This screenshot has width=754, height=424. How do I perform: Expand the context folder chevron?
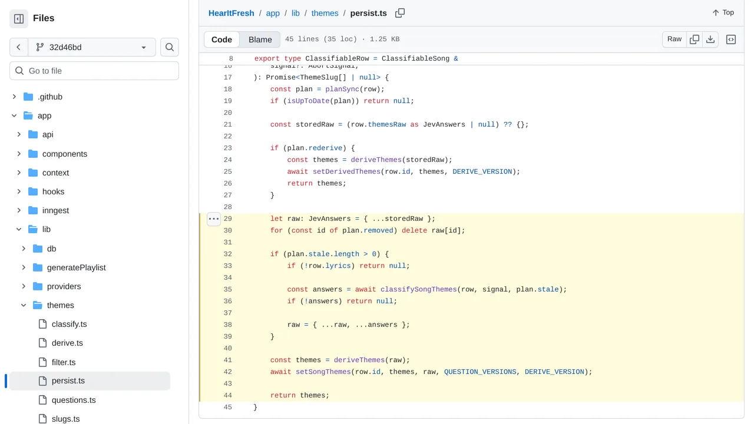(x=19, y=173)
